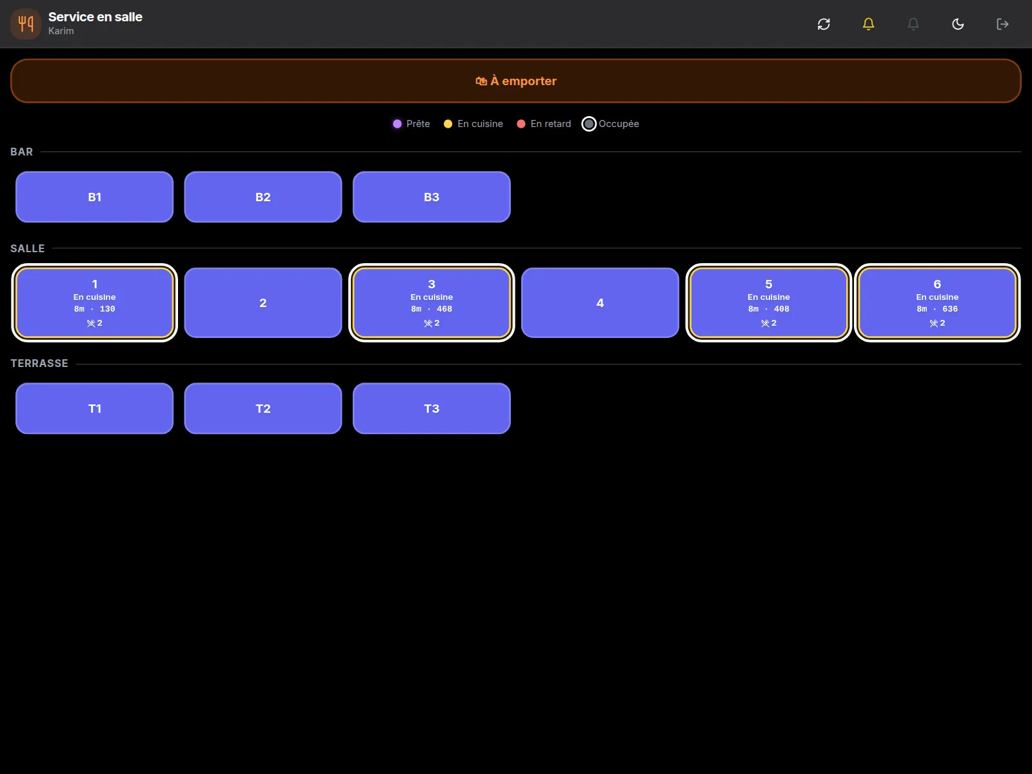Screen dimensions: 1032x774
Task: Click the BAR section heading
Action: point(21,152)
